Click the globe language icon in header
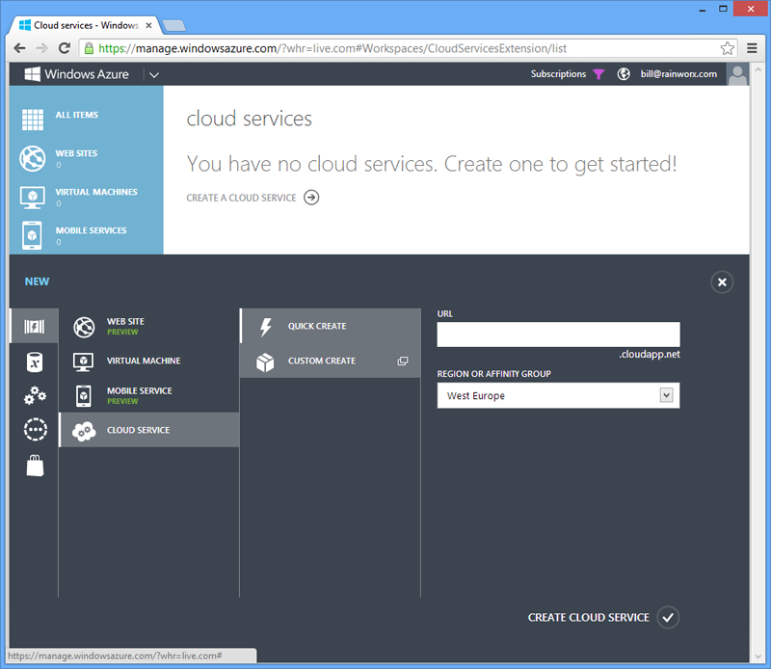 (624, 74)
